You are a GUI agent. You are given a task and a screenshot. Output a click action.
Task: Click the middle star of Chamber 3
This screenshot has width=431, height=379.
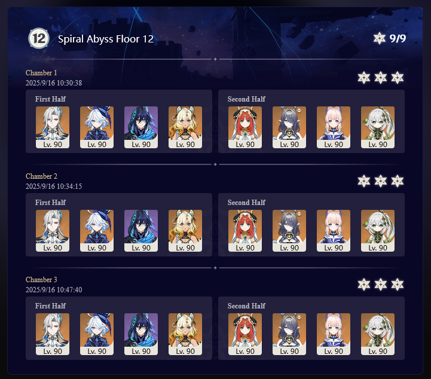click(x=381, y=285)
